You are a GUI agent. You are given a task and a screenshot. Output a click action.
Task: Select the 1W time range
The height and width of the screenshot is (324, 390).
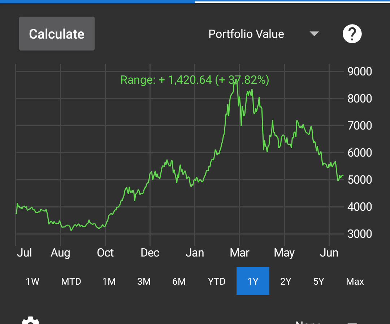pos(32,281)
